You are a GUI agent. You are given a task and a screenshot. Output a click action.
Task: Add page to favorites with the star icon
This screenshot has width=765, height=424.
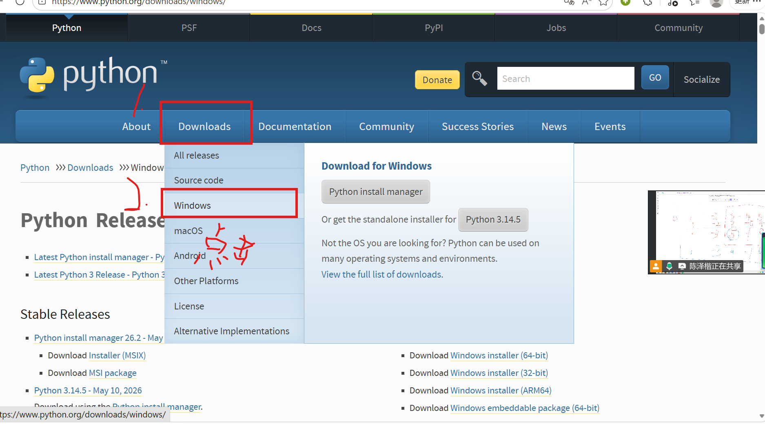[603, 2]
